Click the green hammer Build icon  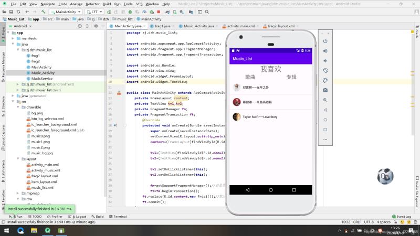coord(44,11)
